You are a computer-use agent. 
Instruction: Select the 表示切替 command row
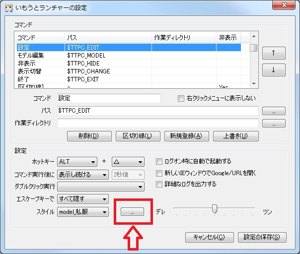(x=128, y=71)
